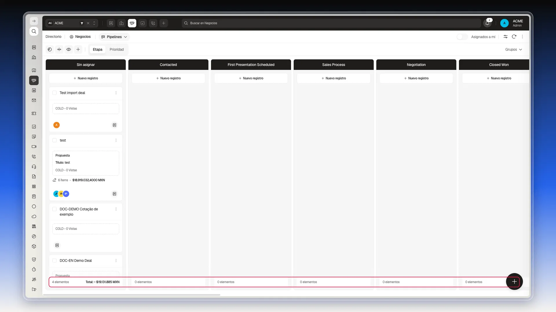Open the headset support icon in the sidebar

point(34,167)
